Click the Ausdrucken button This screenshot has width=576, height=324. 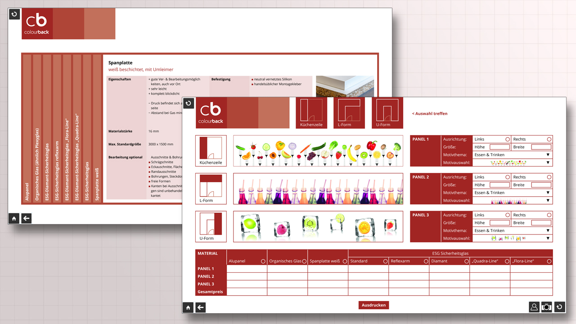(x=373, y=305)
